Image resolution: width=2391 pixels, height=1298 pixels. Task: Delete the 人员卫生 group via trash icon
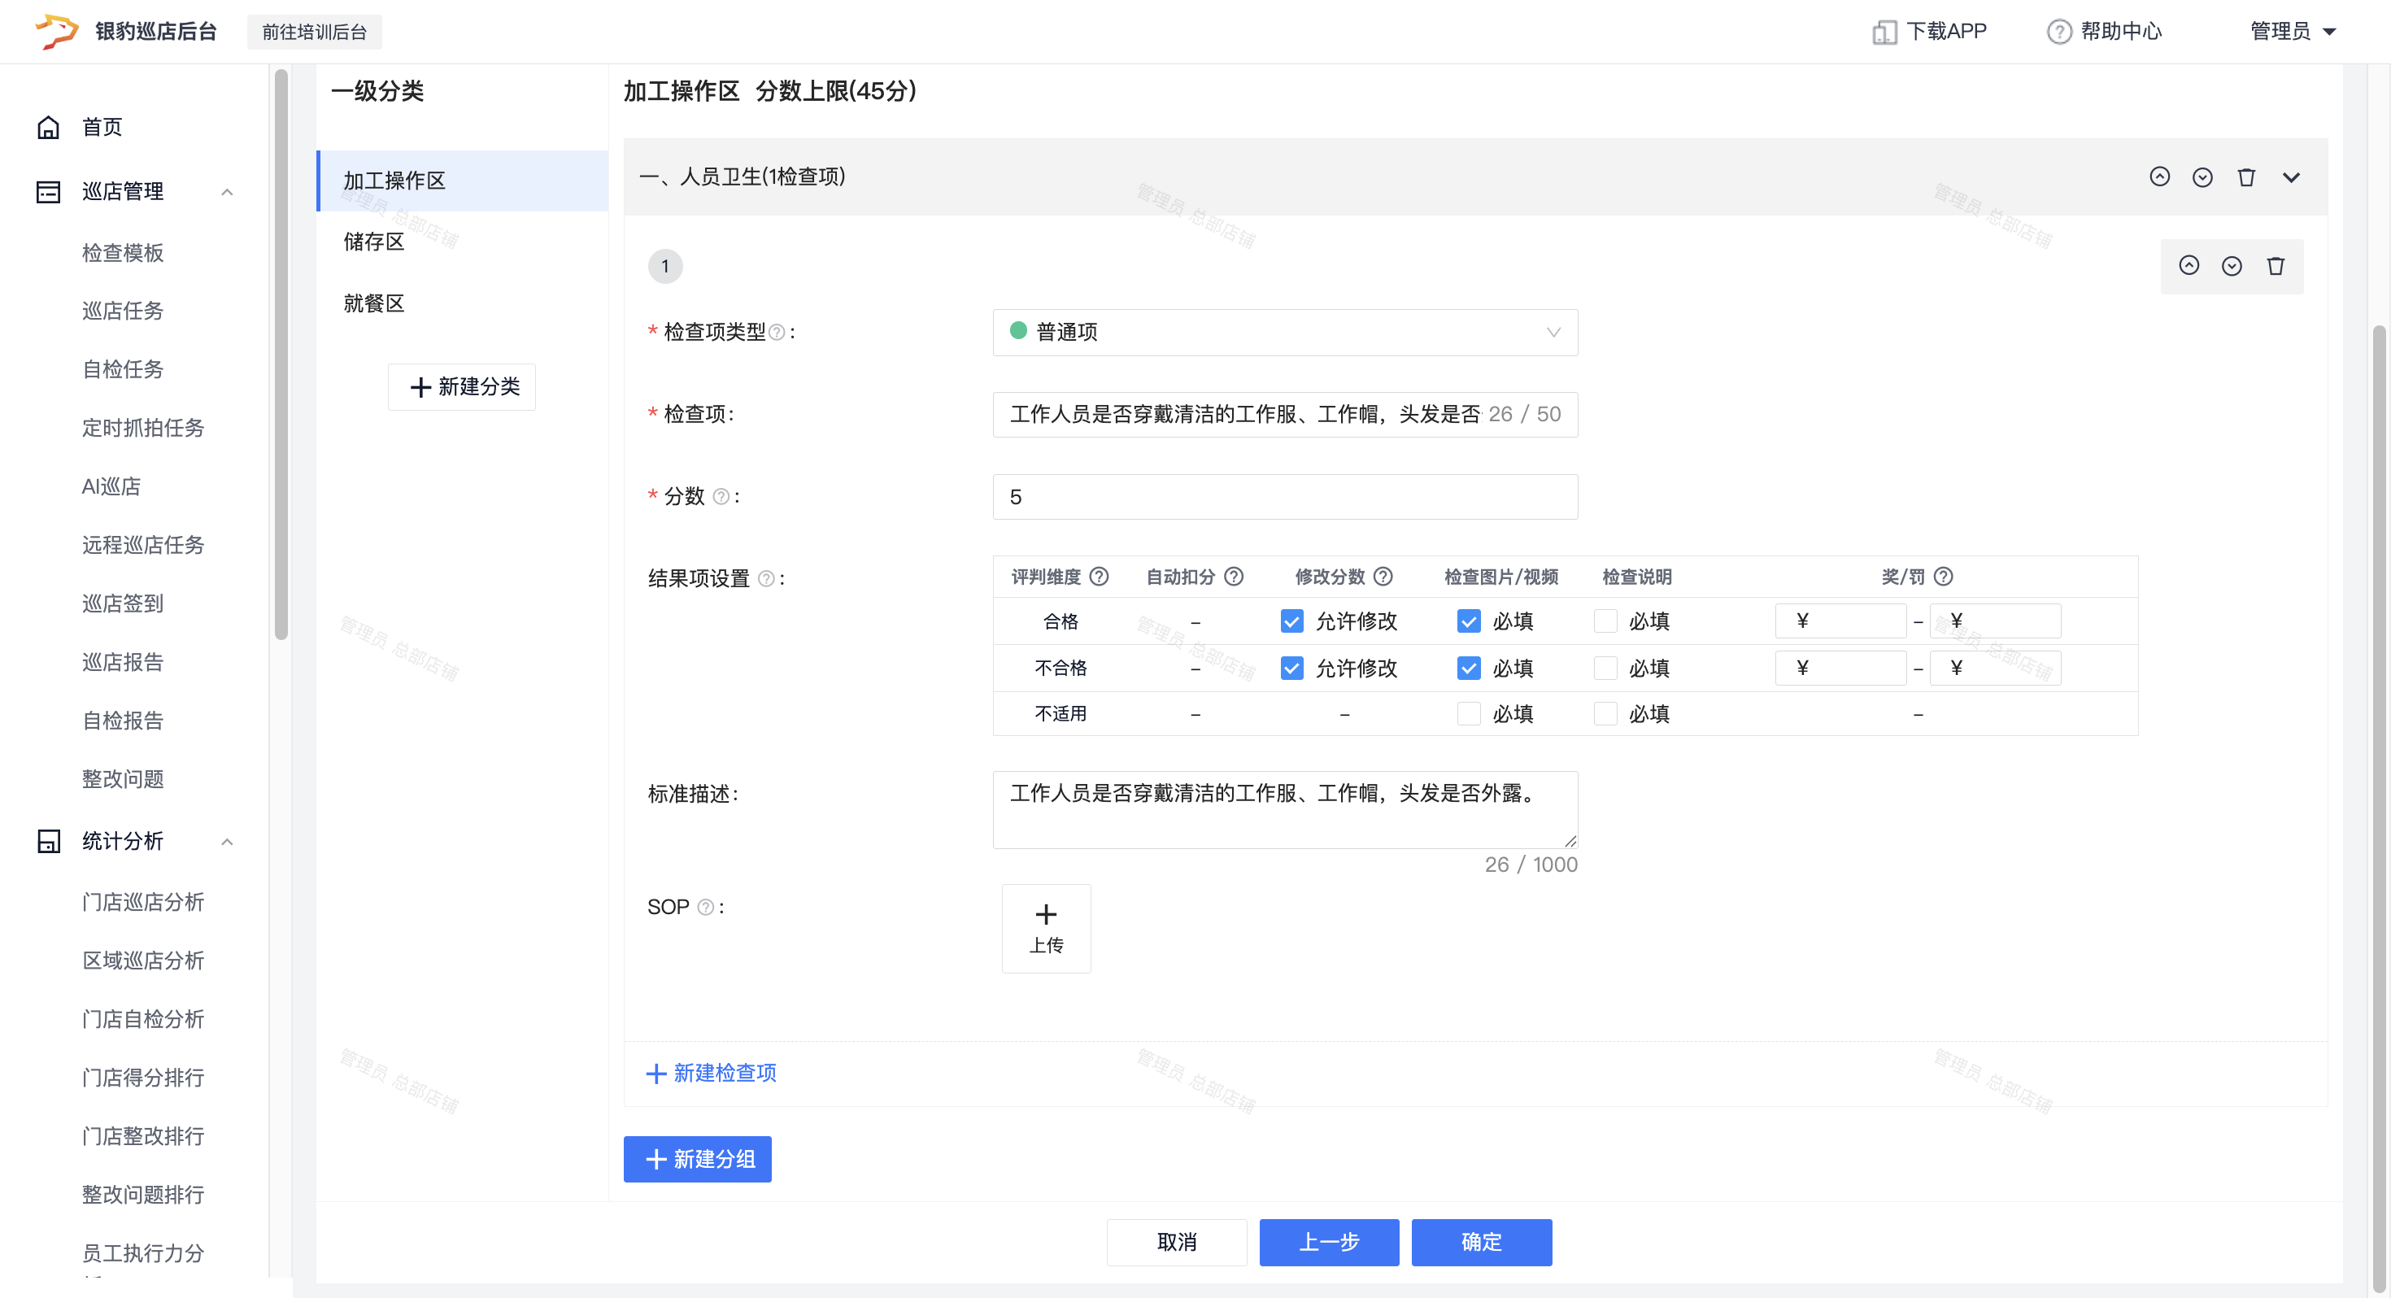click(x=2245, y=176)
